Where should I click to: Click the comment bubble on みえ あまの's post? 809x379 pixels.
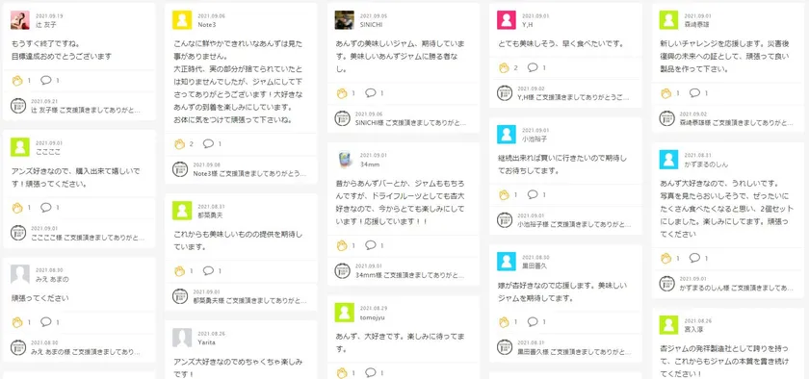click(46, 321)
